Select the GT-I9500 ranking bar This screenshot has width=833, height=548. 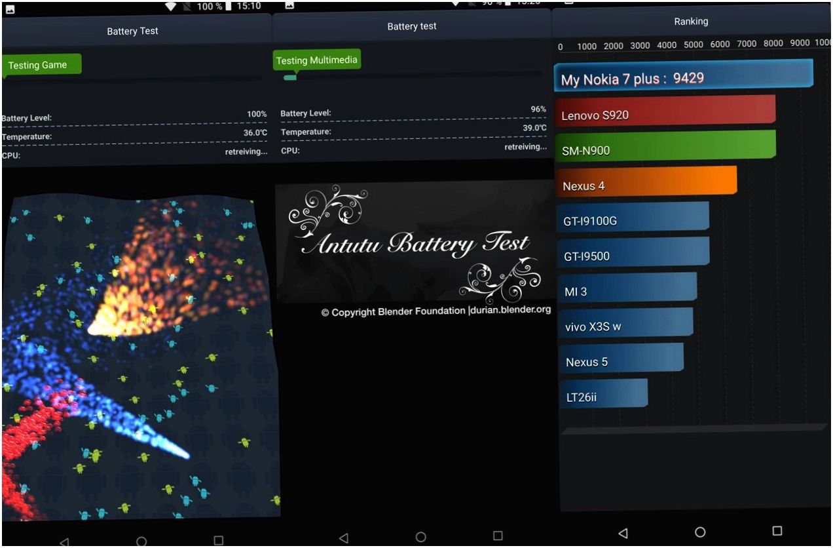(x=633, y=253)
